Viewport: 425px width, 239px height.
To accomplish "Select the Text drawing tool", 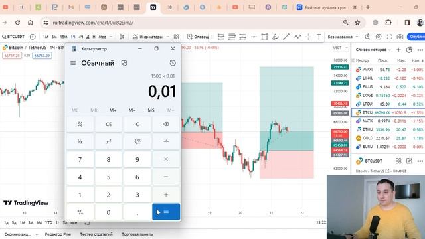I will pos(319,37).
